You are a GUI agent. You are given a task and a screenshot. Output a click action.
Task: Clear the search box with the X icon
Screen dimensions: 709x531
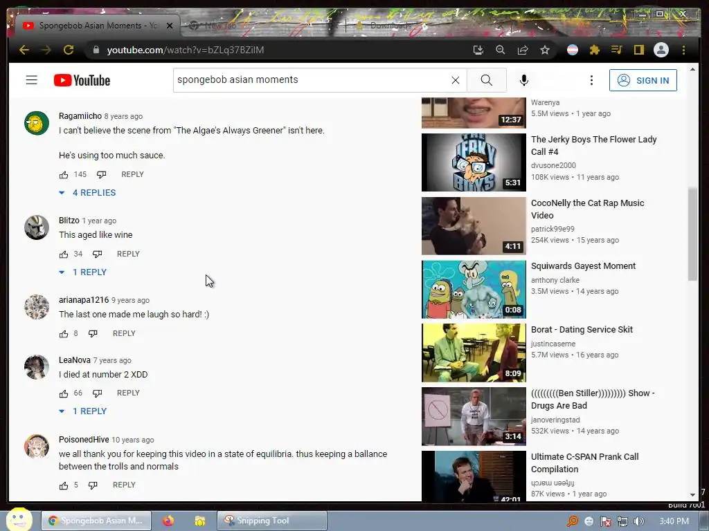coord(456,80)
